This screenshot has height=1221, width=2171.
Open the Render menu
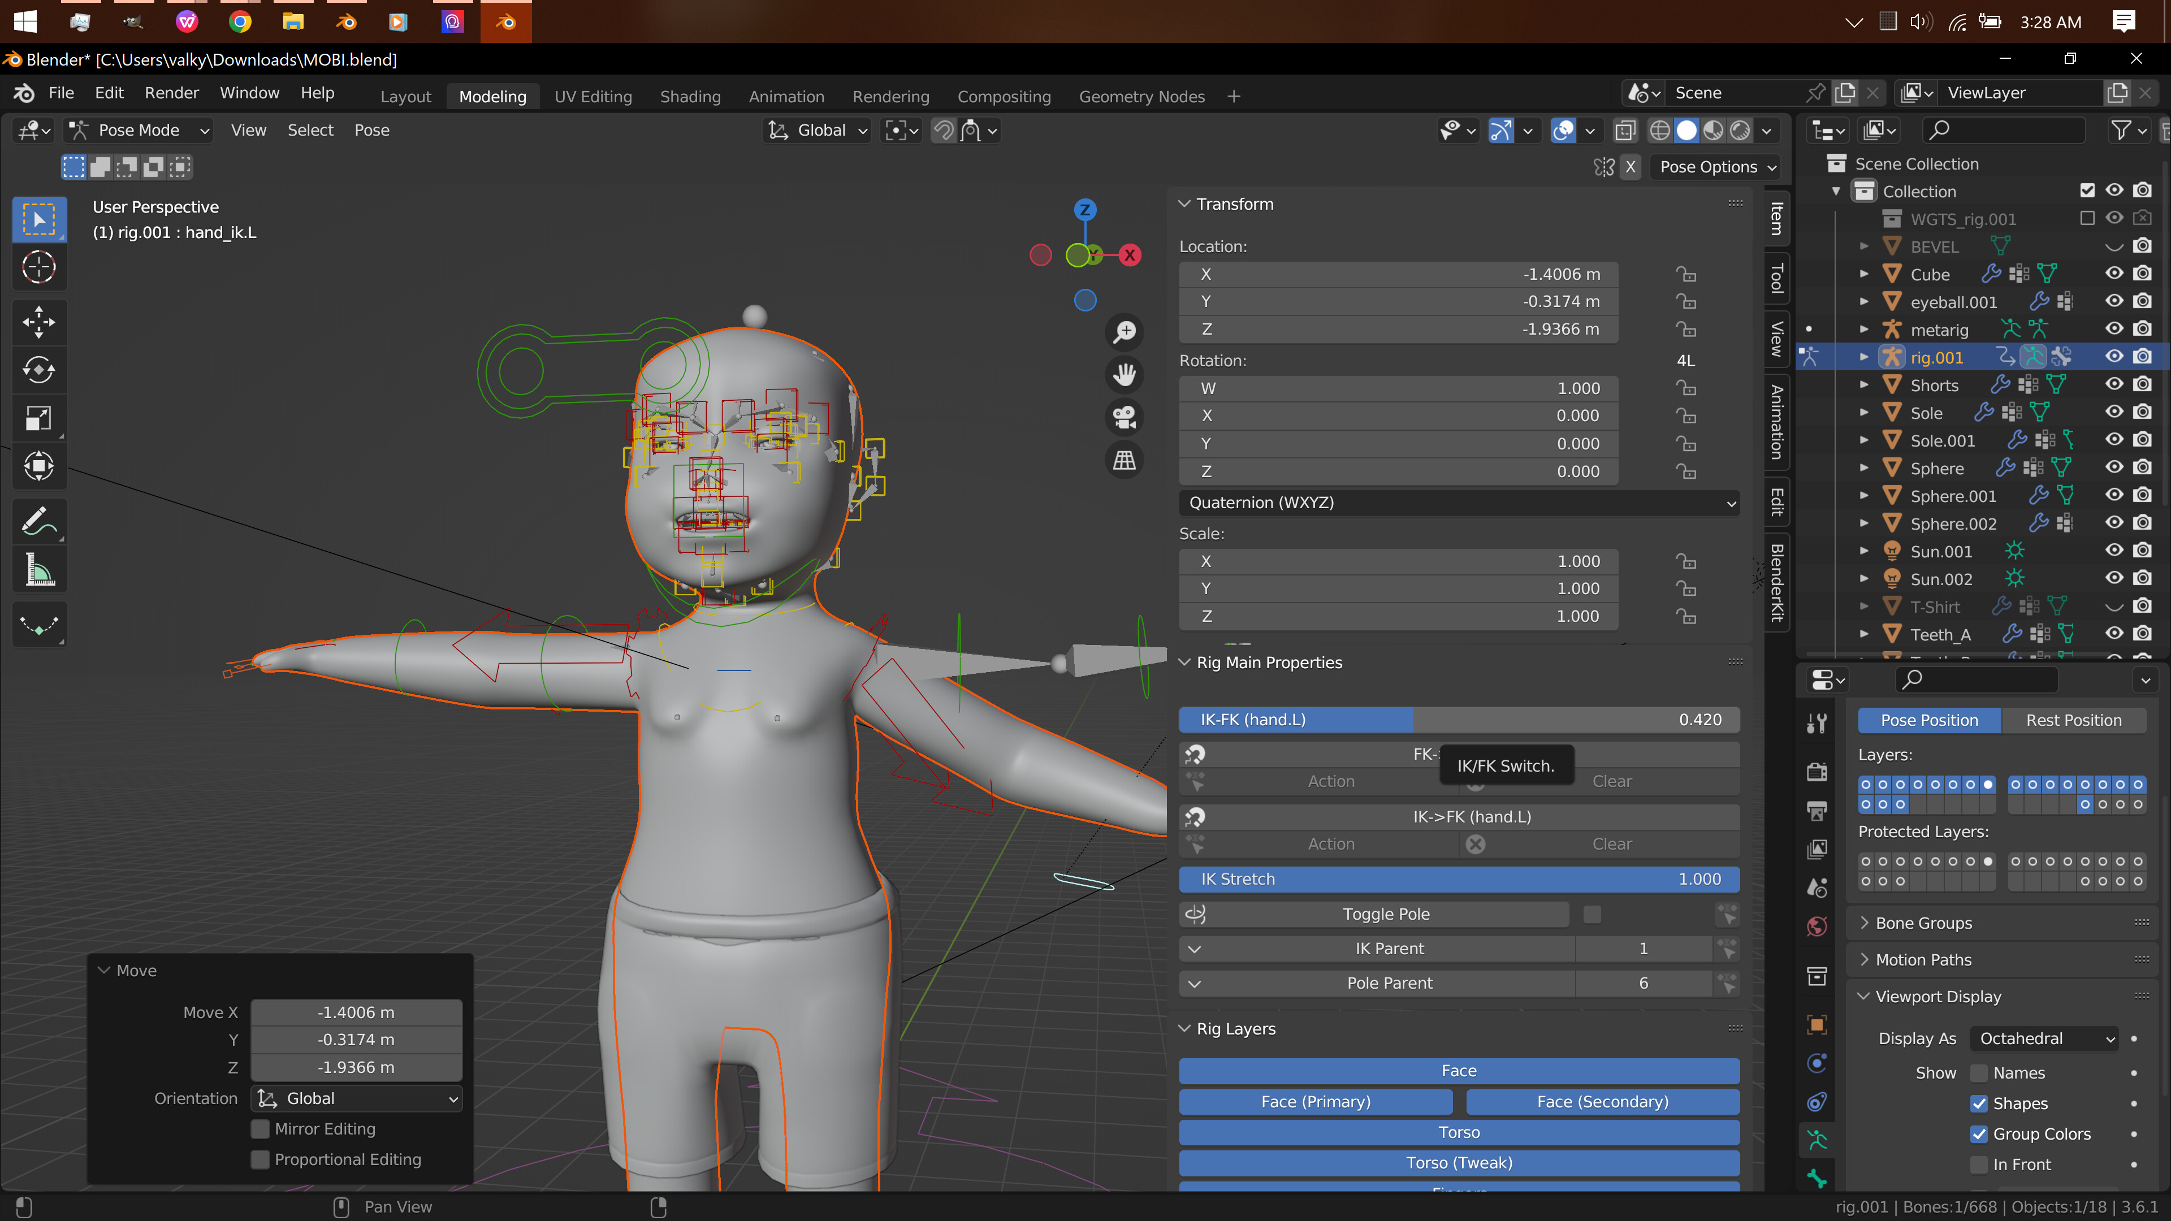(171, 93)
